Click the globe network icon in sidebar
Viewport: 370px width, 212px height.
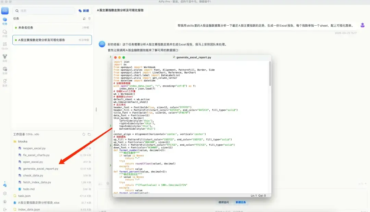point(5,69)
